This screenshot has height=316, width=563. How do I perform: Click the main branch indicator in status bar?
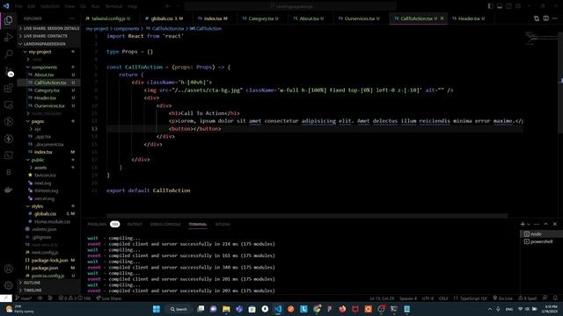[x=24, y=298]
